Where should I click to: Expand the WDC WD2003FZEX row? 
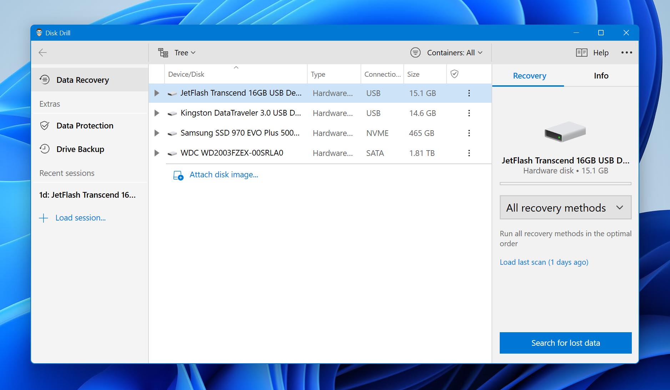point(156,153)
